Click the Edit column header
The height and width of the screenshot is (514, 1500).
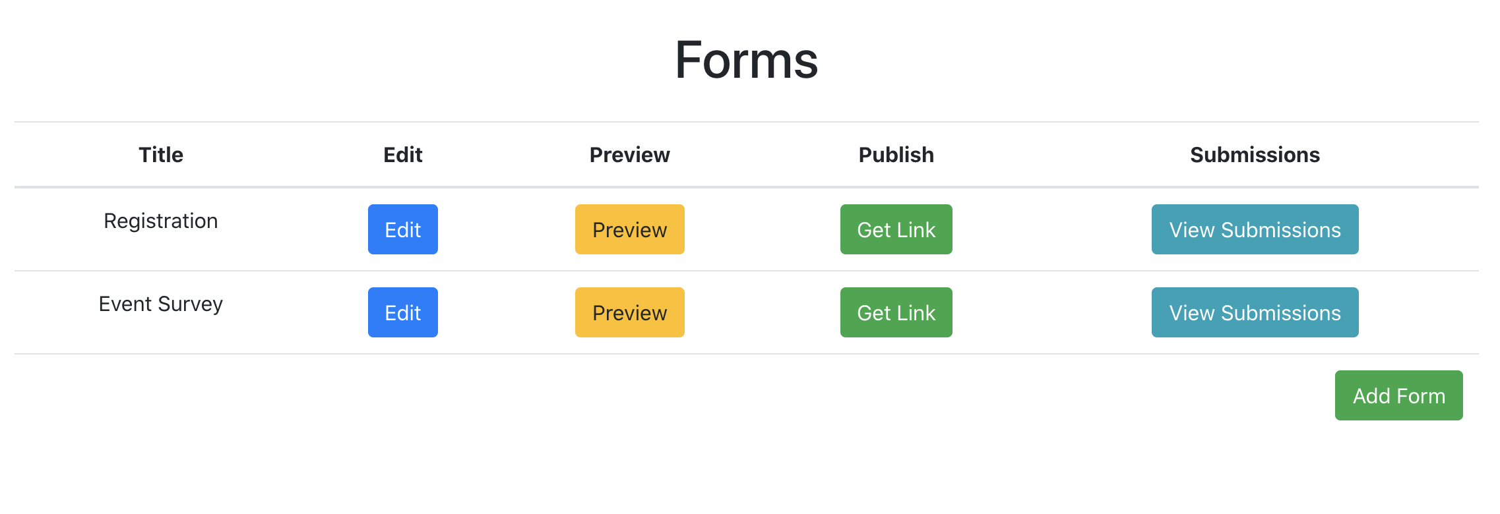click(402, 154)
